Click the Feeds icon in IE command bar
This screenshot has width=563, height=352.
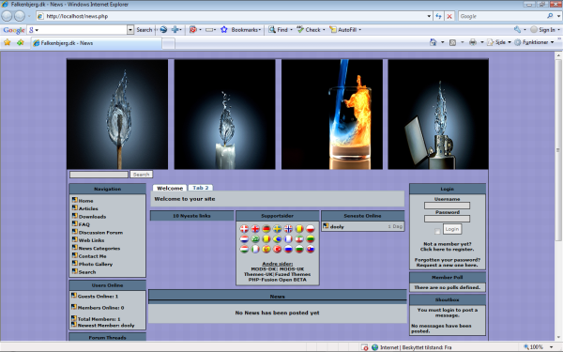(453, 42)
